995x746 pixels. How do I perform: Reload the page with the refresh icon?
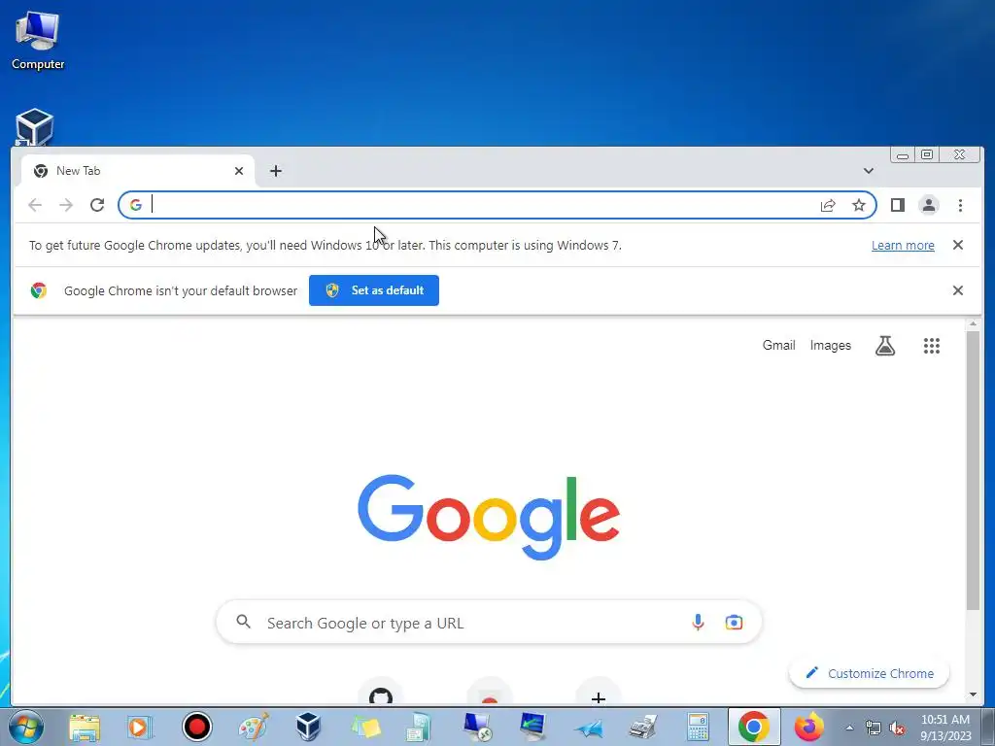(x=97, y=205)
